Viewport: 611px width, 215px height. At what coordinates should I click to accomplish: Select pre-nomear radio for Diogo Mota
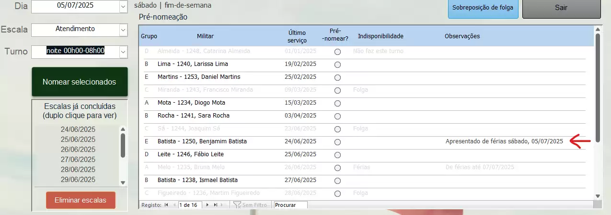[x=337, y=103]
